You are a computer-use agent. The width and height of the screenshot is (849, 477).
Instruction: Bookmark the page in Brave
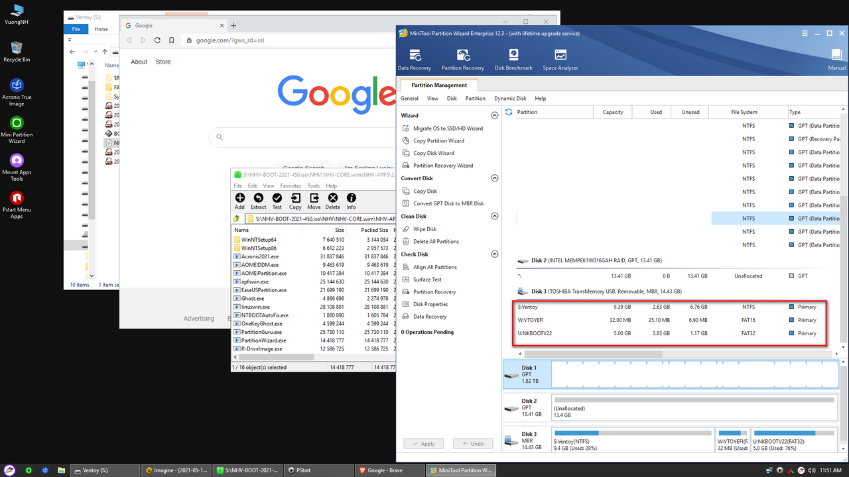[172, 40]
